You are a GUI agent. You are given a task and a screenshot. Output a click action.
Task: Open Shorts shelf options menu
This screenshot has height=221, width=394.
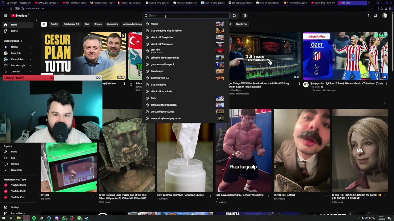pos(385,103)
